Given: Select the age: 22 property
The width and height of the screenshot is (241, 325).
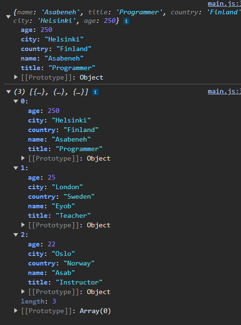Looking at the screenshot, I should (42, 244).
